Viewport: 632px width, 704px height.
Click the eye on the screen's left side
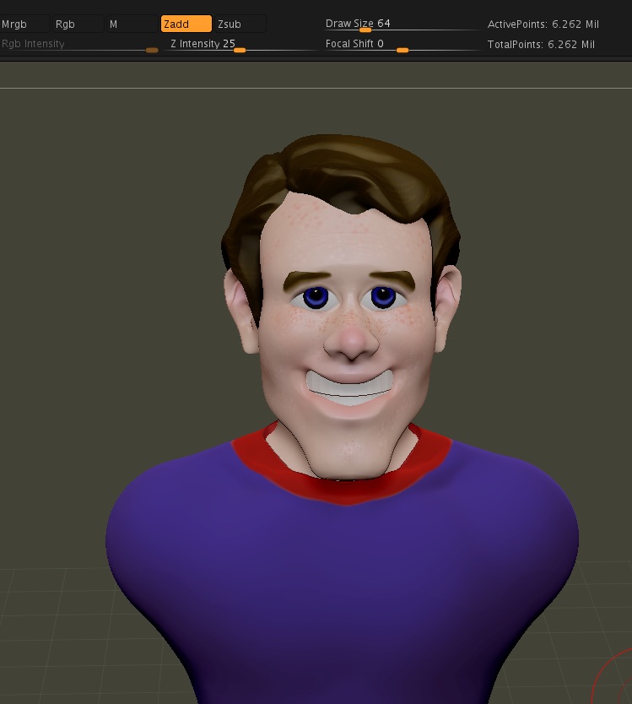click(x=316, y=297)
